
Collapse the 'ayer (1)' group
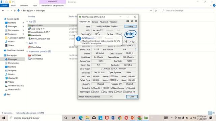tap(27, 43)
